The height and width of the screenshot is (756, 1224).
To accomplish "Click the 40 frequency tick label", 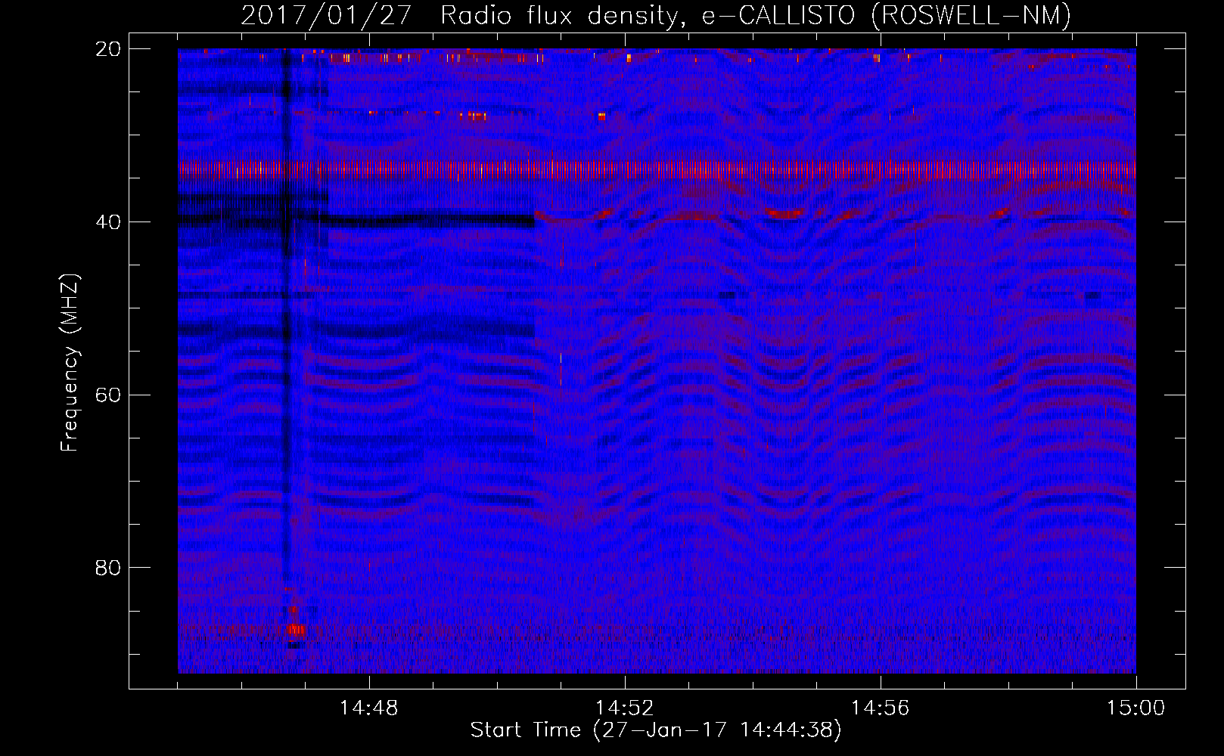I will pos(108,222).
